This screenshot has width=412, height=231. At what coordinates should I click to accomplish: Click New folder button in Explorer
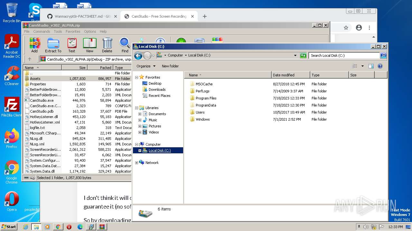click(x=170, y=66)
